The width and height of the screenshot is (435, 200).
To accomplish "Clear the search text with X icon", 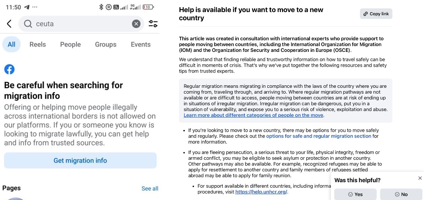I will pos(136,24).
